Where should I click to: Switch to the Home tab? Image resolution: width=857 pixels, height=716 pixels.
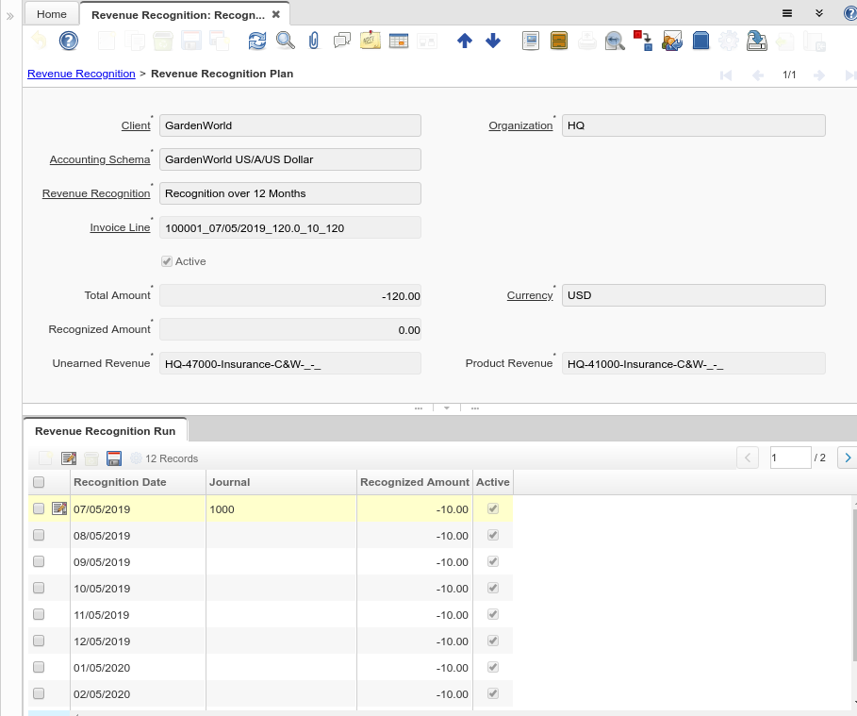click(x=52, y=14)
